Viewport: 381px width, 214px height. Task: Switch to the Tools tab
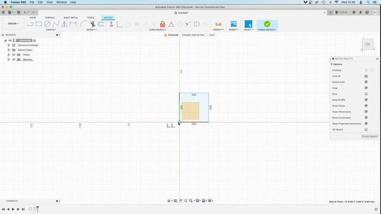pyautogui.click(x=90, y=17)
